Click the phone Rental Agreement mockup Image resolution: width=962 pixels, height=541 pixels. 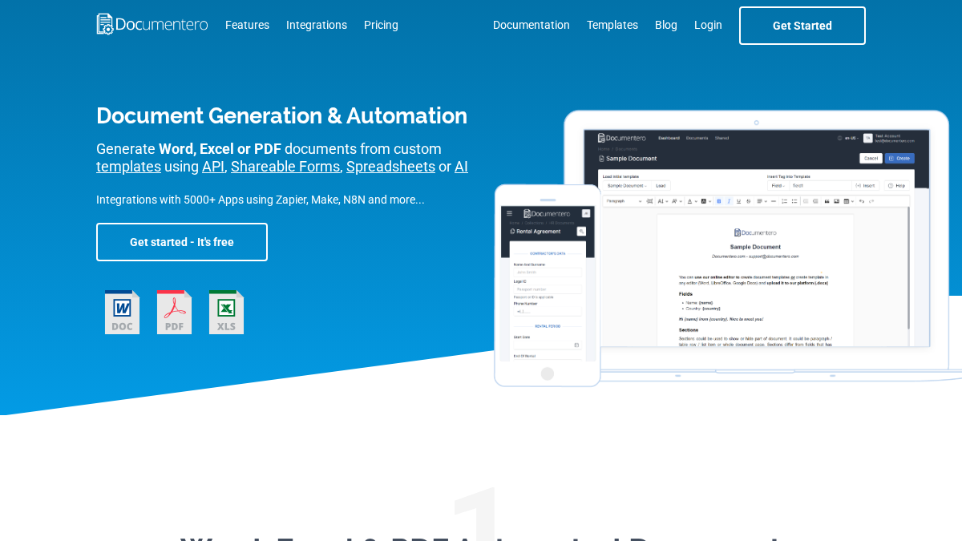pos(548,285)
